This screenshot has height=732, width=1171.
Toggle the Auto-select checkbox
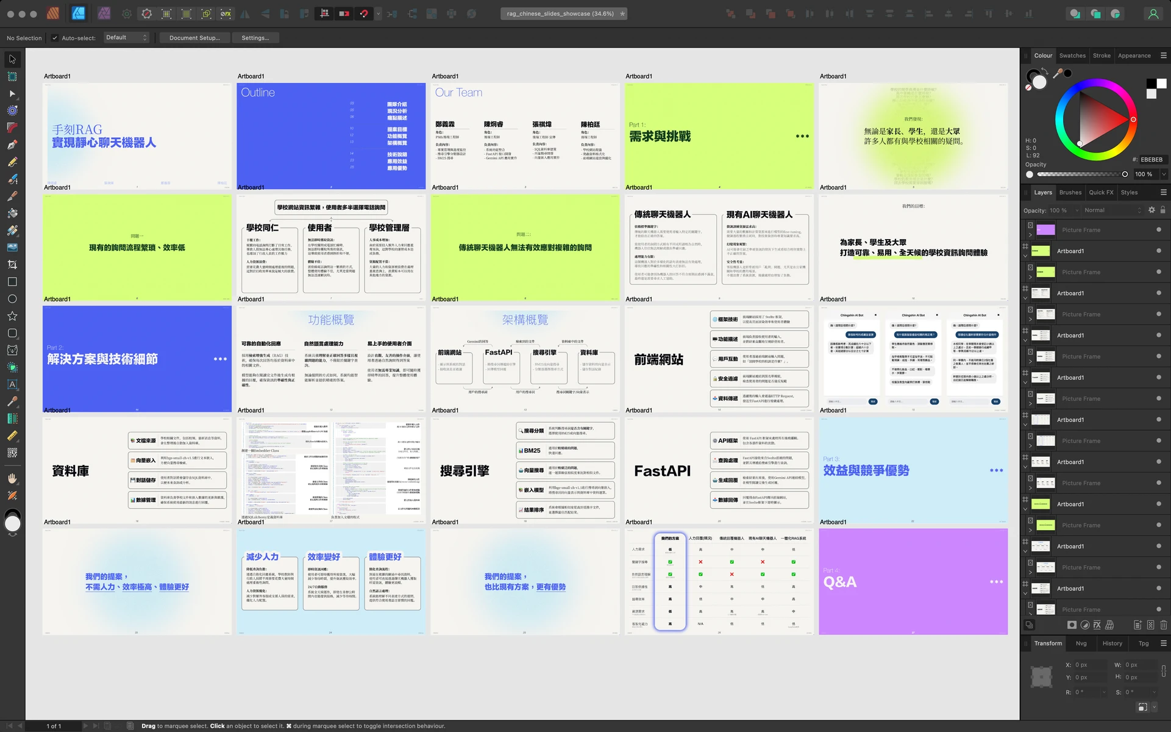(55, 38)
